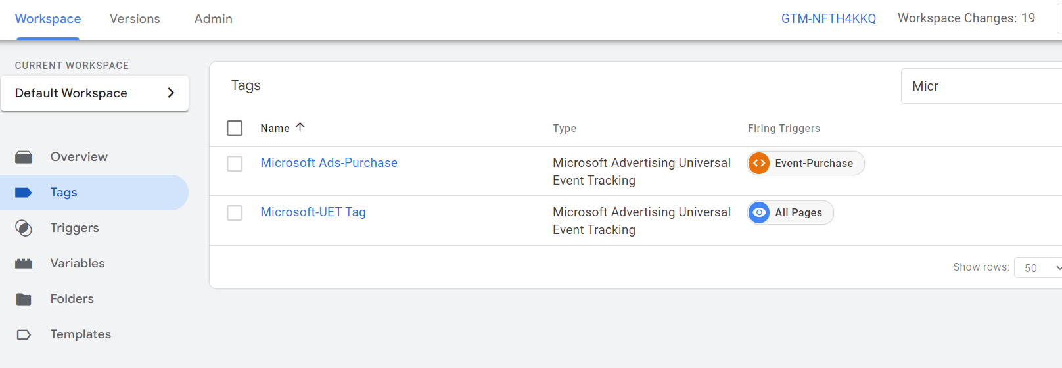Click the All Pages trigger chip
1062x368 pixels.
pyautogui.click(x=791, y=212)
